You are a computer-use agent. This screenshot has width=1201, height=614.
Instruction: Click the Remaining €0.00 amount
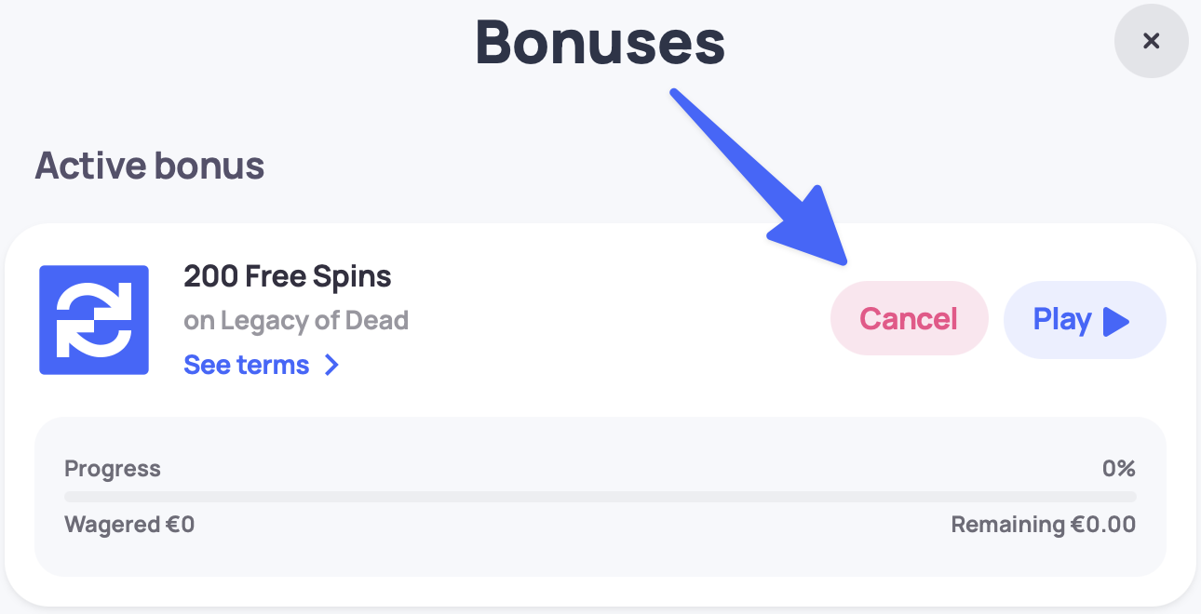(1043, 525)
